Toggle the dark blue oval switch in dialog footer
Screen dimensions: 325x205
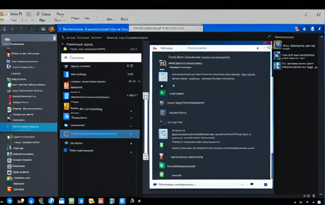click(252, 184)
